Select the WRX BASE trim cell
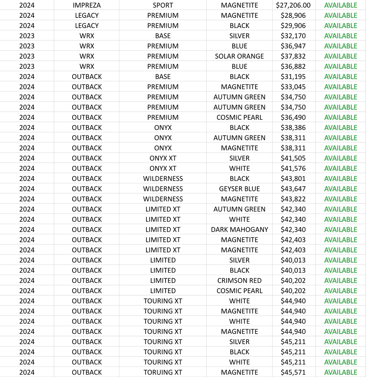Image resolution: width=366 pixels, height=377 pixels. [x=163, y=36]
